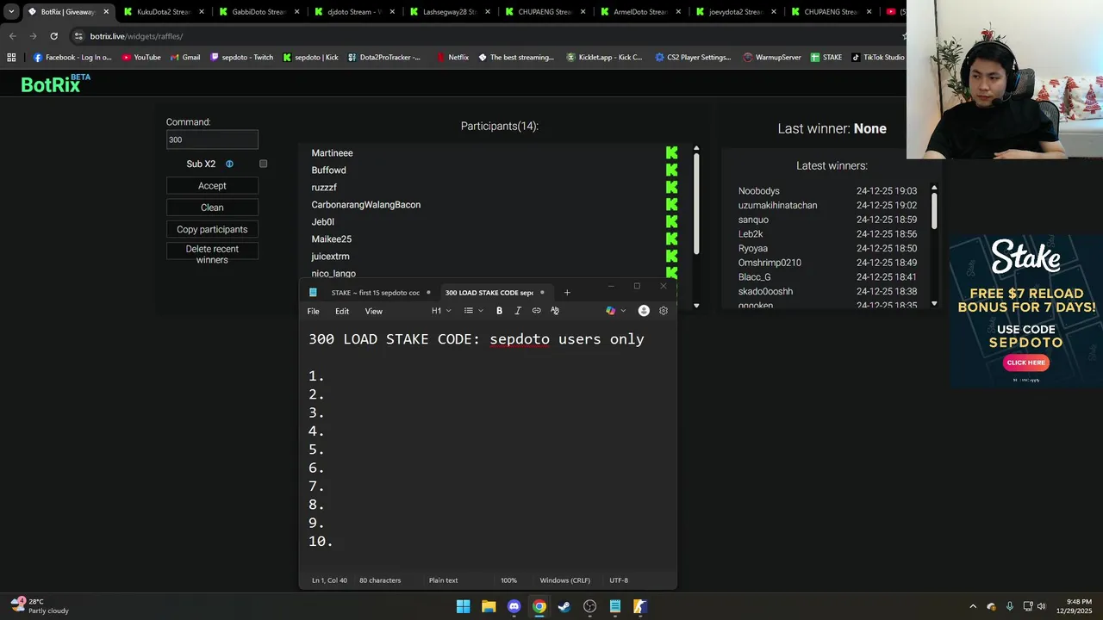Open the Notepad View menu
The width and height of the screenshot is (1103, 620).
[374, 311]
